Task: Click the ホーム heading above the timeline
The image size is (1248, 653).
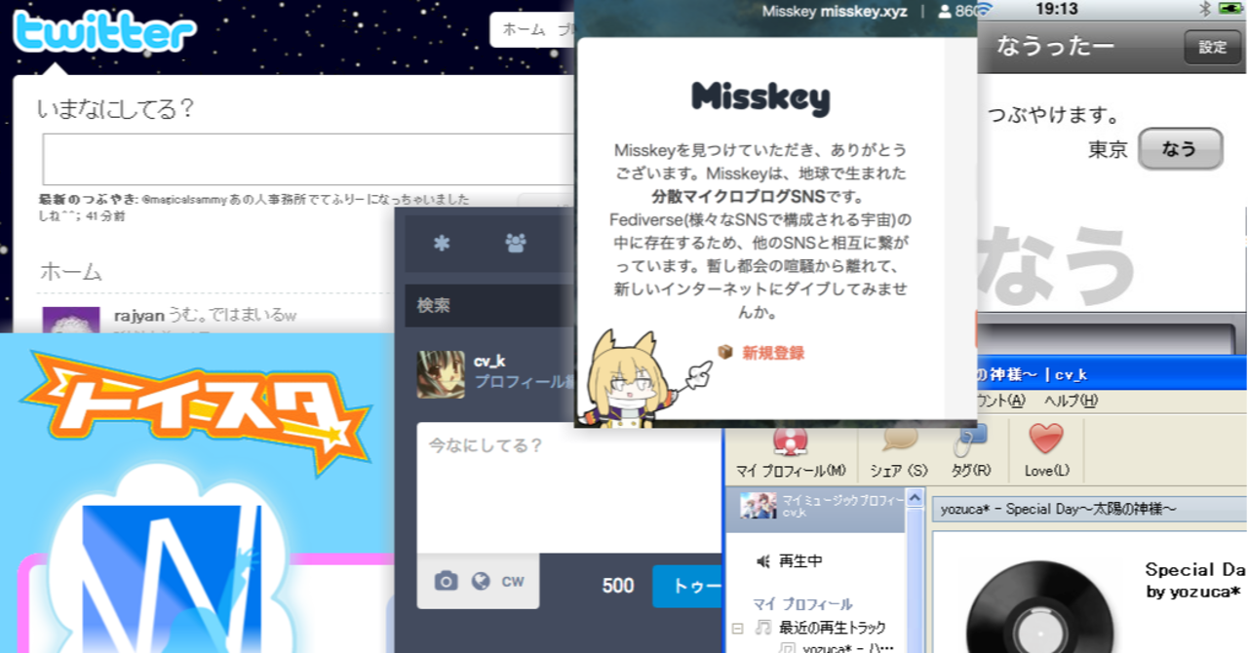Action: 70,270
